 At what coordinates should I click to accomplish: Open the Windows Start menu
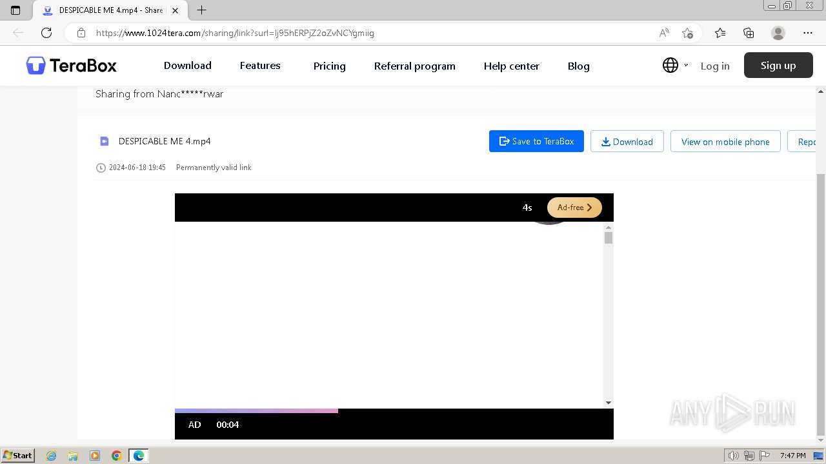pos(18,455)
